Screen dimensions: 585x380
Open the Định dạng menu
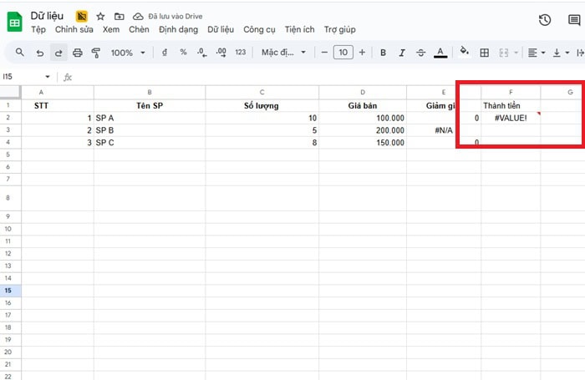(x=176, y=29)
